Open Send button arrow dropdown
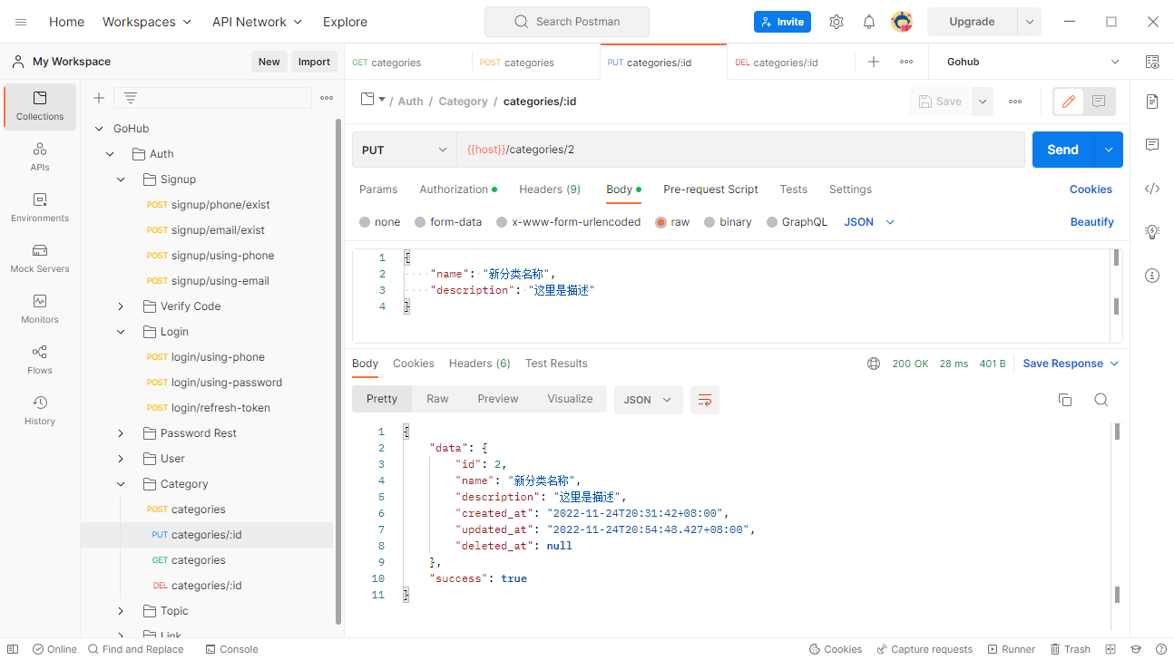 coord(1108,150)
